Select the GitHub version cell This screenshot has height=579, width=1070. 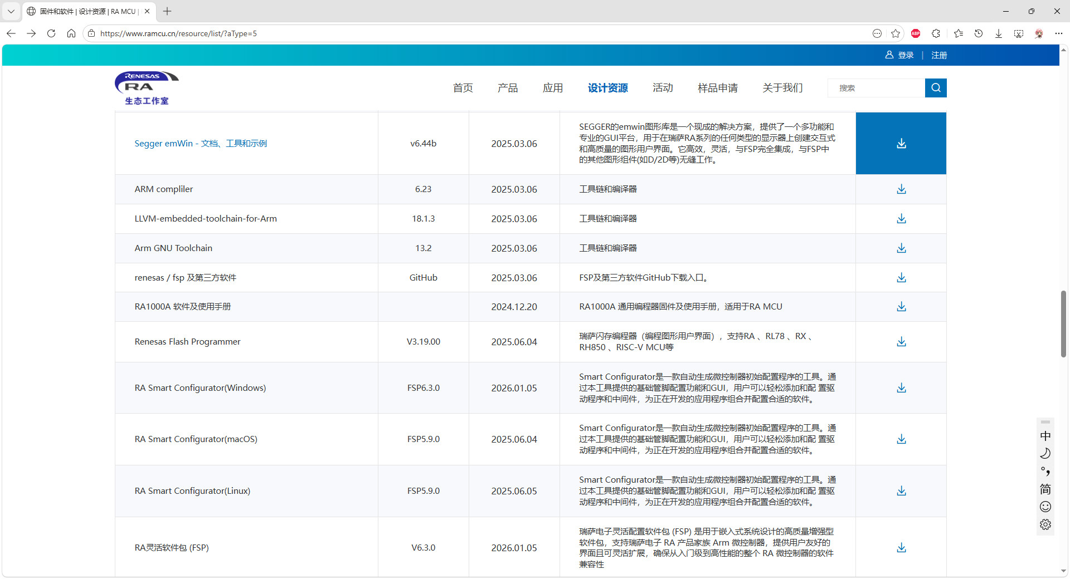tap(424, 278)
